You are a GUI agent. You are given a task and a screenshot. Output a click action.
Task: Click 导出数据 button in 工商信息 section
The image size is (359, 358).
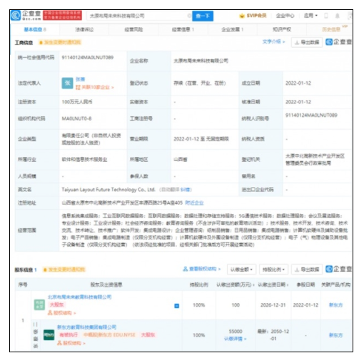(307, 42)
